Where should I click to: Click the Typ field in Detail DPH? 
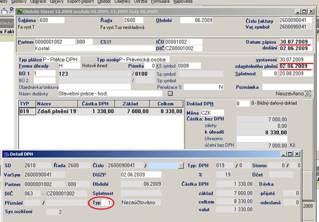click(108, 202)
